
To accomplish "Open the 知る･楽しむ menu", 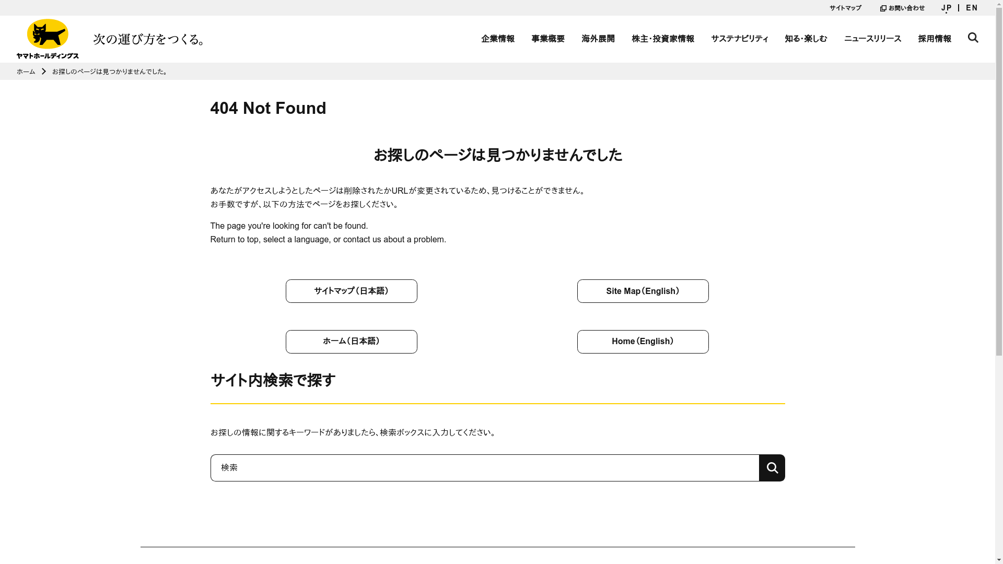I will coord(806,39).
